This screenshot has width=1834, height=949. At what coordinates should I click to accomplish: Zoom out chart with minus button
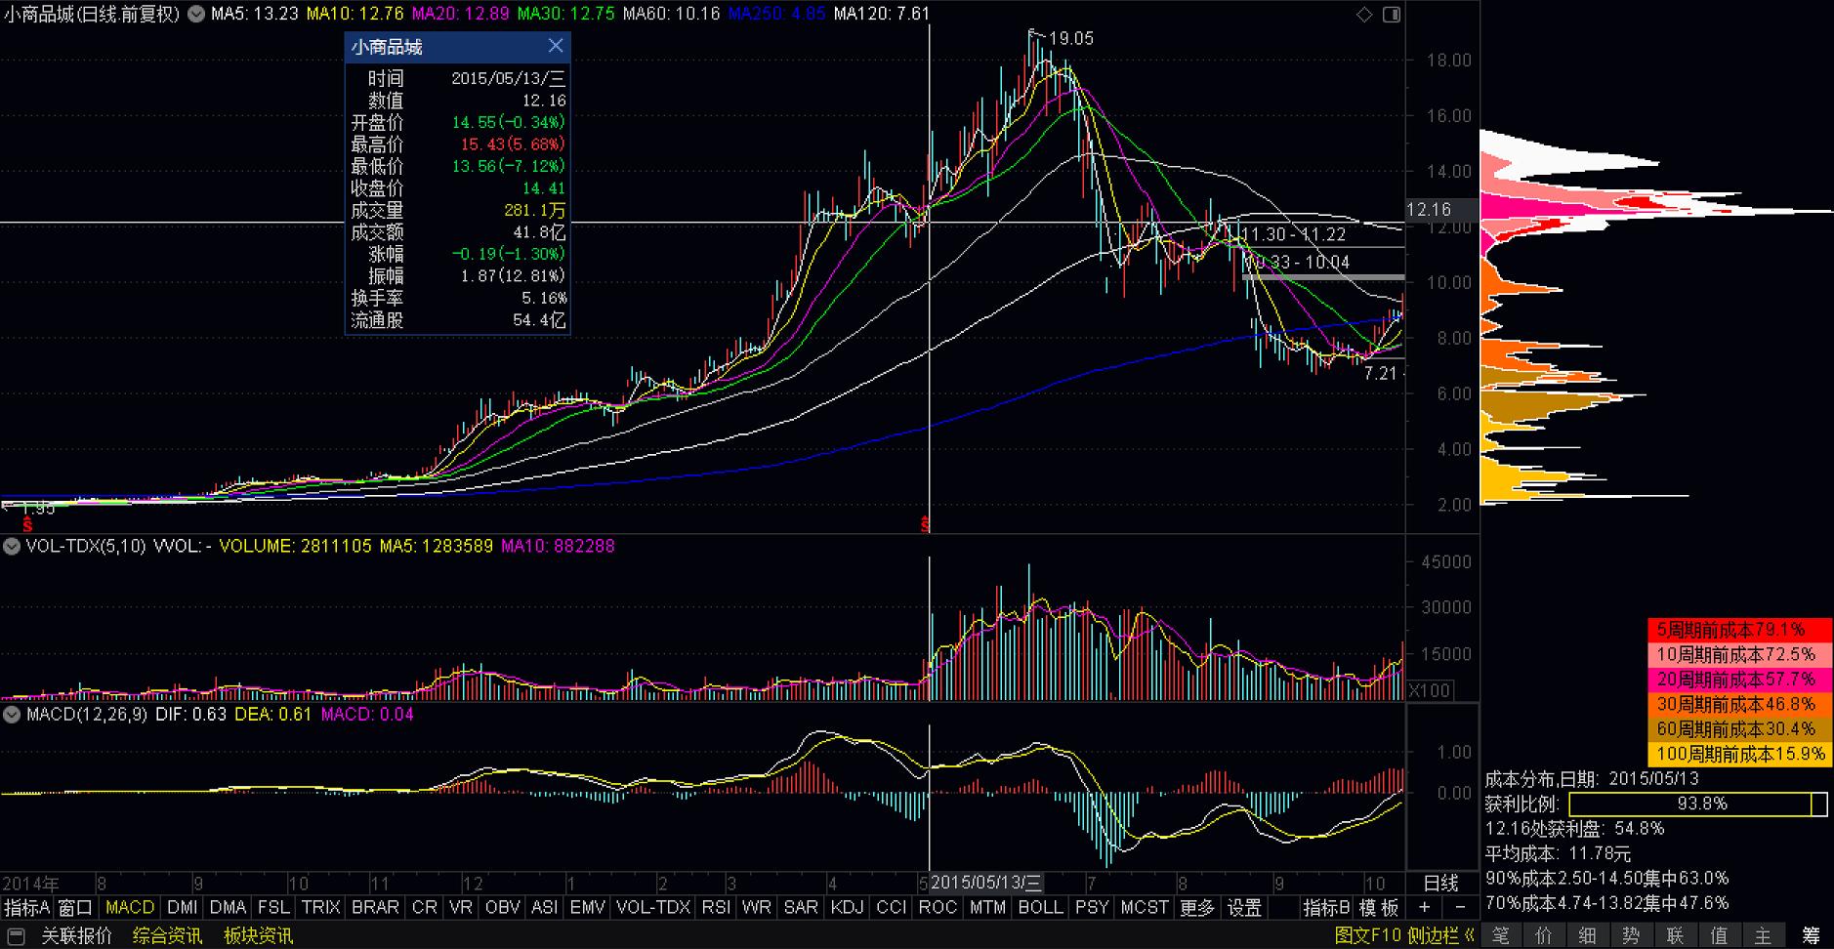coord(1462,907)
